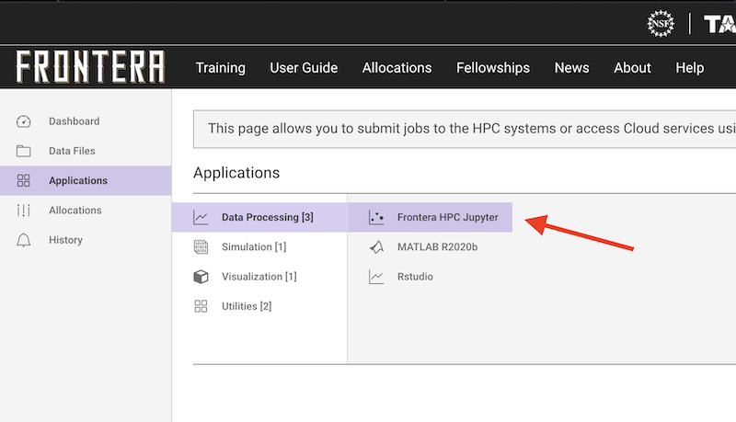Click the Frontera logo
The image size is (736, 422).
(x=90, y=67)
